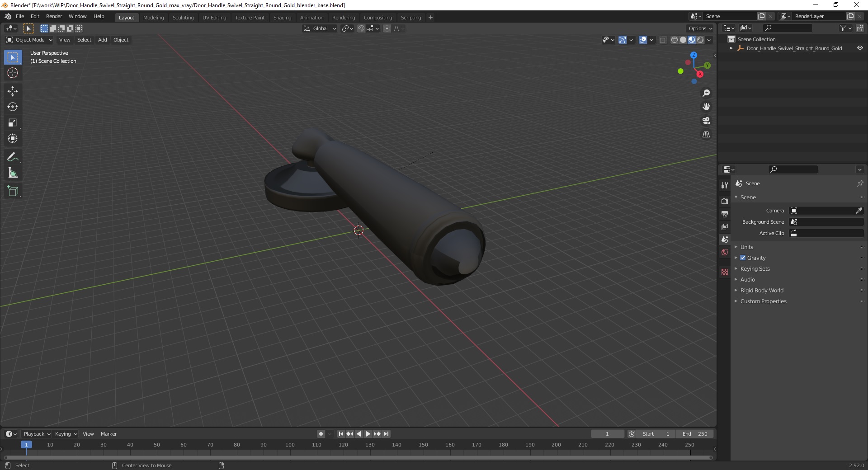This screenshot has width=868, height=470.
Task: Choose the Rotate tool
Action: (x=13, y=107)
